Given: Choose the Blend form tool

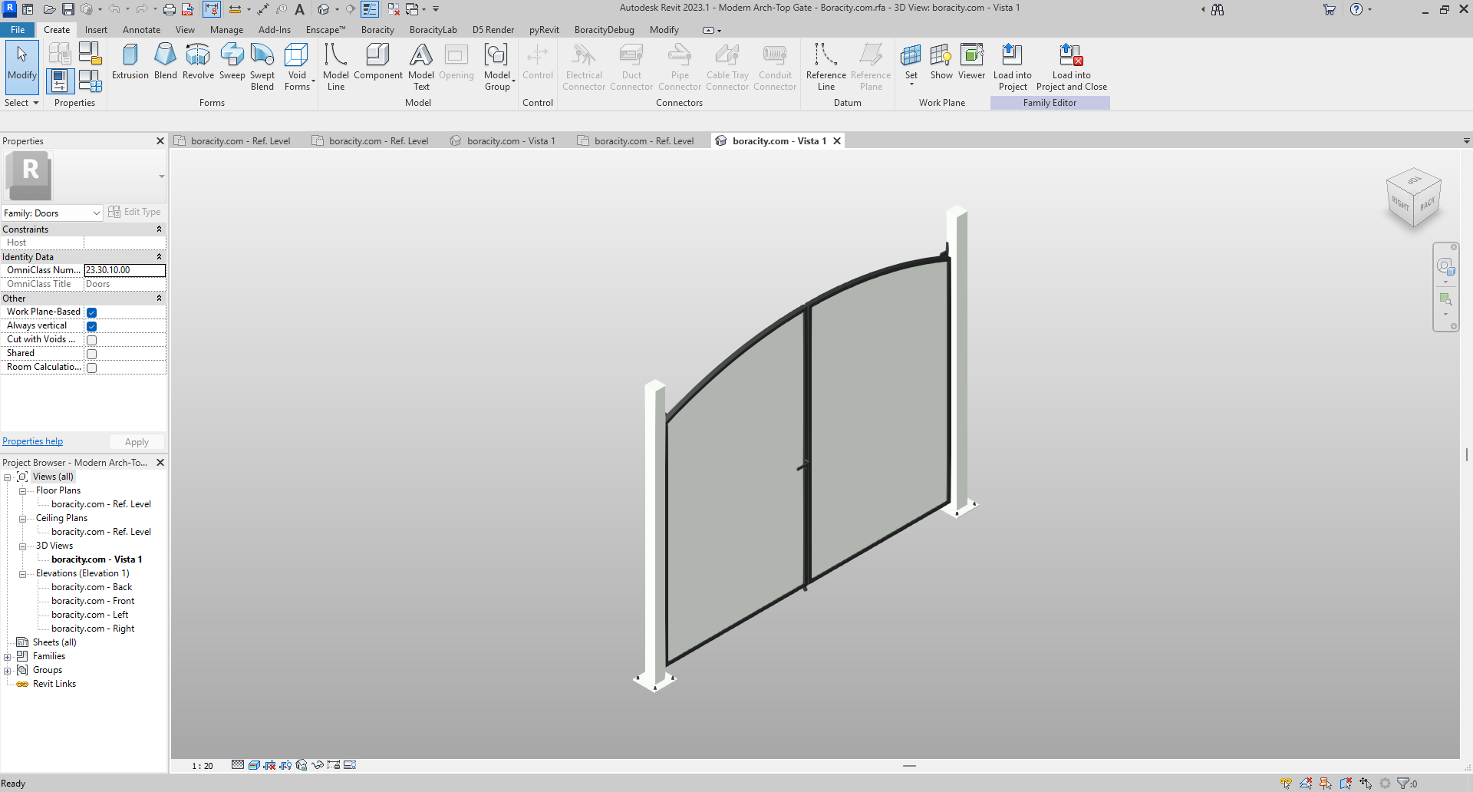Looking at the screenshot, I should (165, 61).
